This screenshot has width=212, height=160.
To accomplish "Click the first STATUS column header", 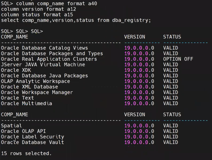I will pyautogui.click(x=172, y=37).
